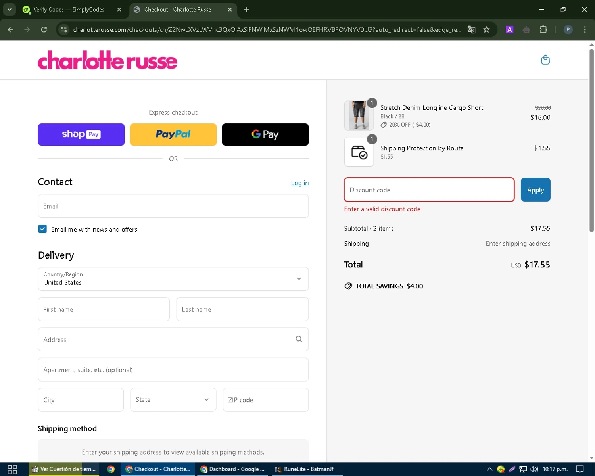
Task: Open the shopping bag icon
Action: (545, 59)
